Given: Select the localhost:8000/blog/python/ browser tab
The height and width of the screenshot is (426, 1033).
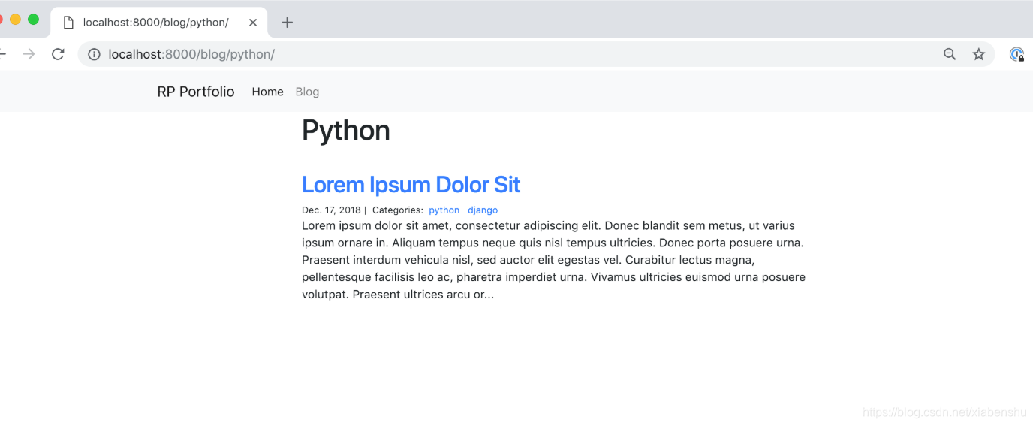Looking at the screenshot, I should 158,23.
